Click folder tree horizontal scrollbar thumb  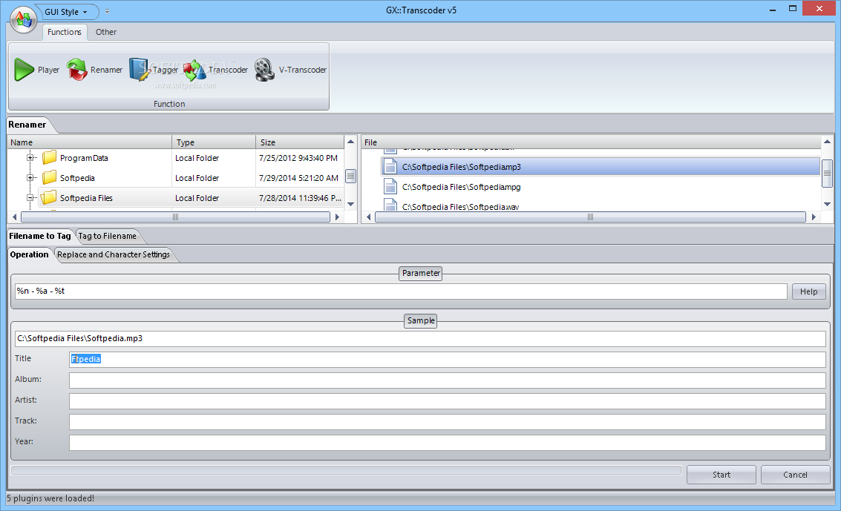point(175,217)
